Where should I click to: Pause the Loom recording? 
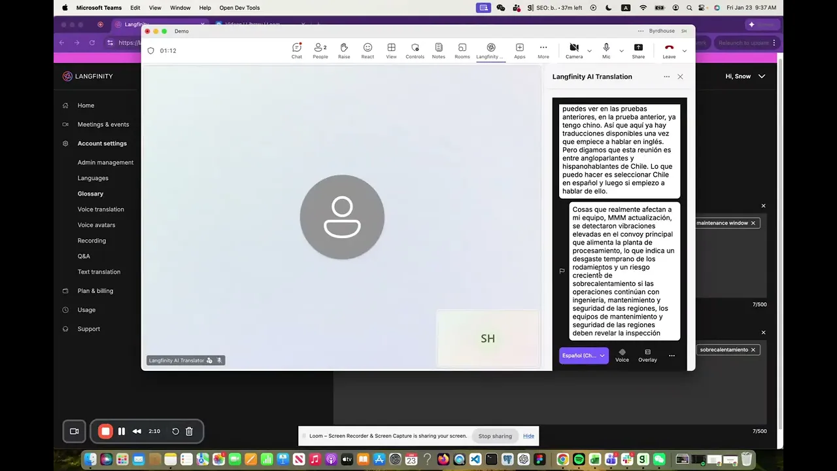[122, 431]
